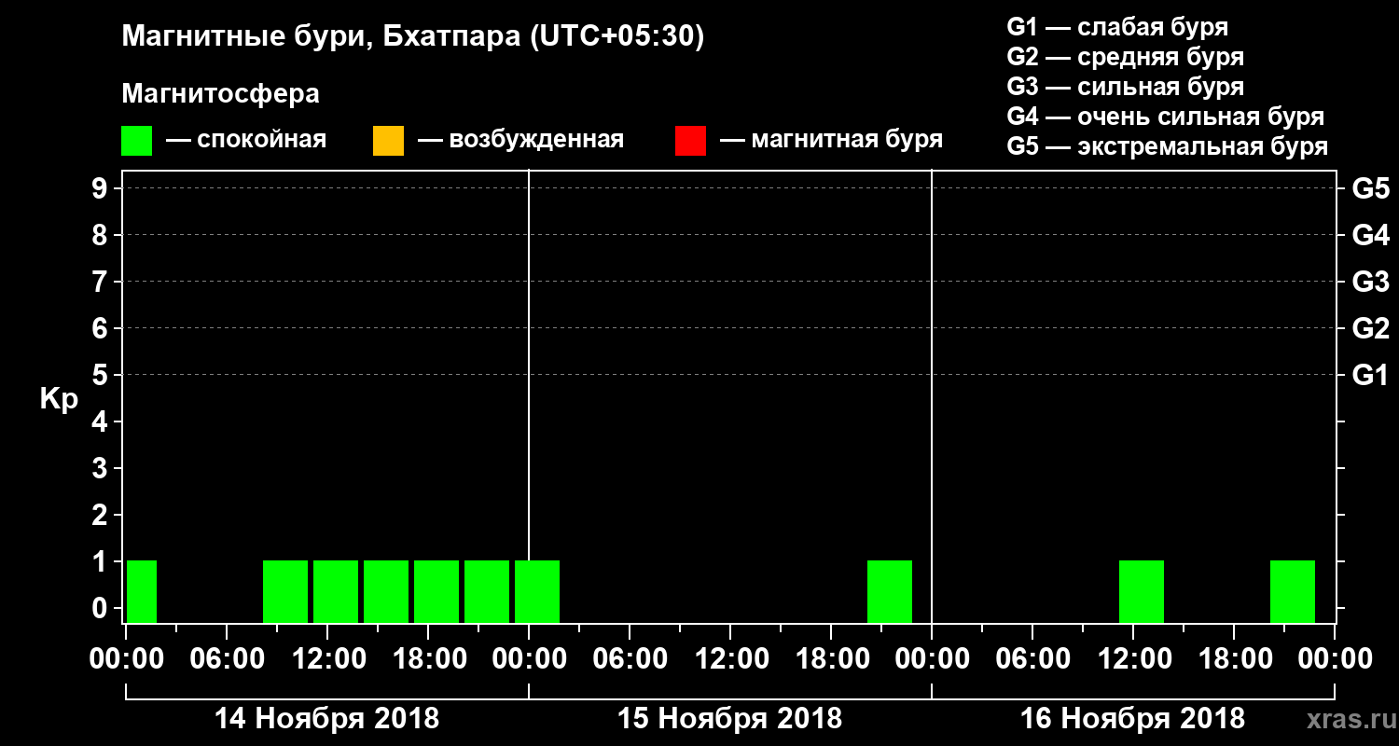1399x746 pixels.
Task: Click the 'G2 — средняя буря' legend line
Action: point(1125,57)
